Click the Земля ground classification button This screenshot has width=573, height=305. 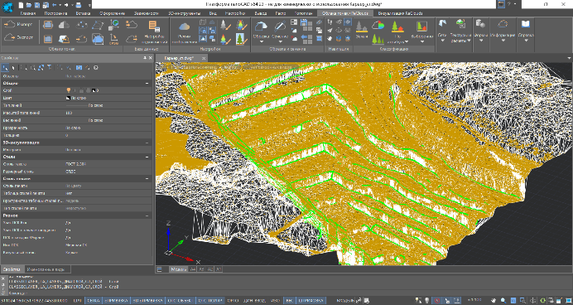(361, 29)
